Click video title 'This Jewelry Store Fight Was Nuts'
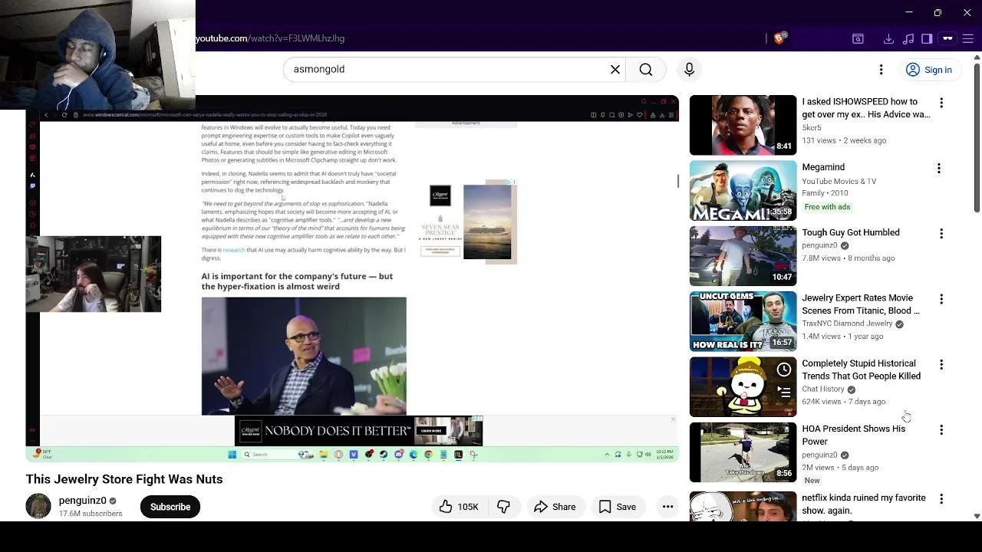 pos(124,479)
